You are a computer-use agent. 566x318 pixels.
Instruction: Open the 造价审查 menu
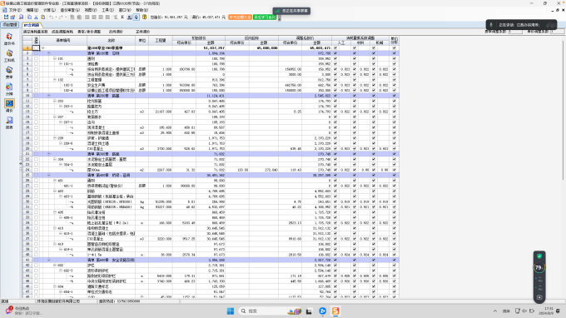(70, 10)
